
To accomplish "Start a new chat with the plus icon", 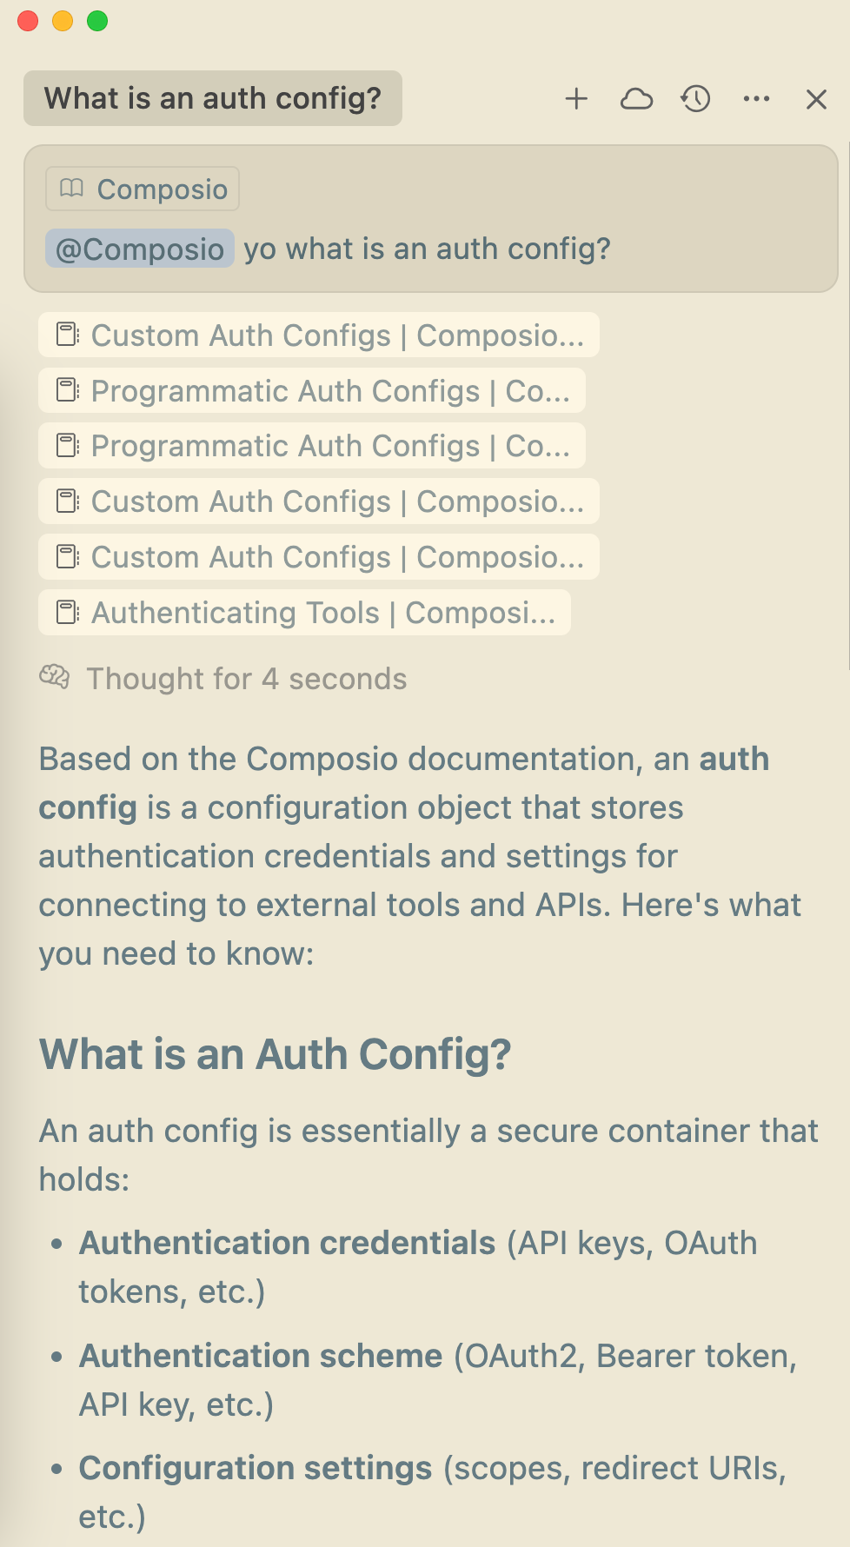I will pos(576,99).
